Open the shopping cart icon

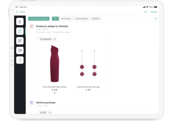(146, 12)
